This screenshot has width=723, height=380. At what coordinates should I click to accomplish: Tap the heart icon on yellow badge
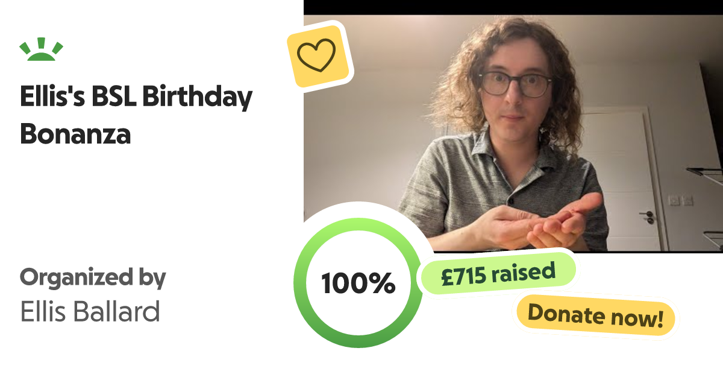coord(317,55)
